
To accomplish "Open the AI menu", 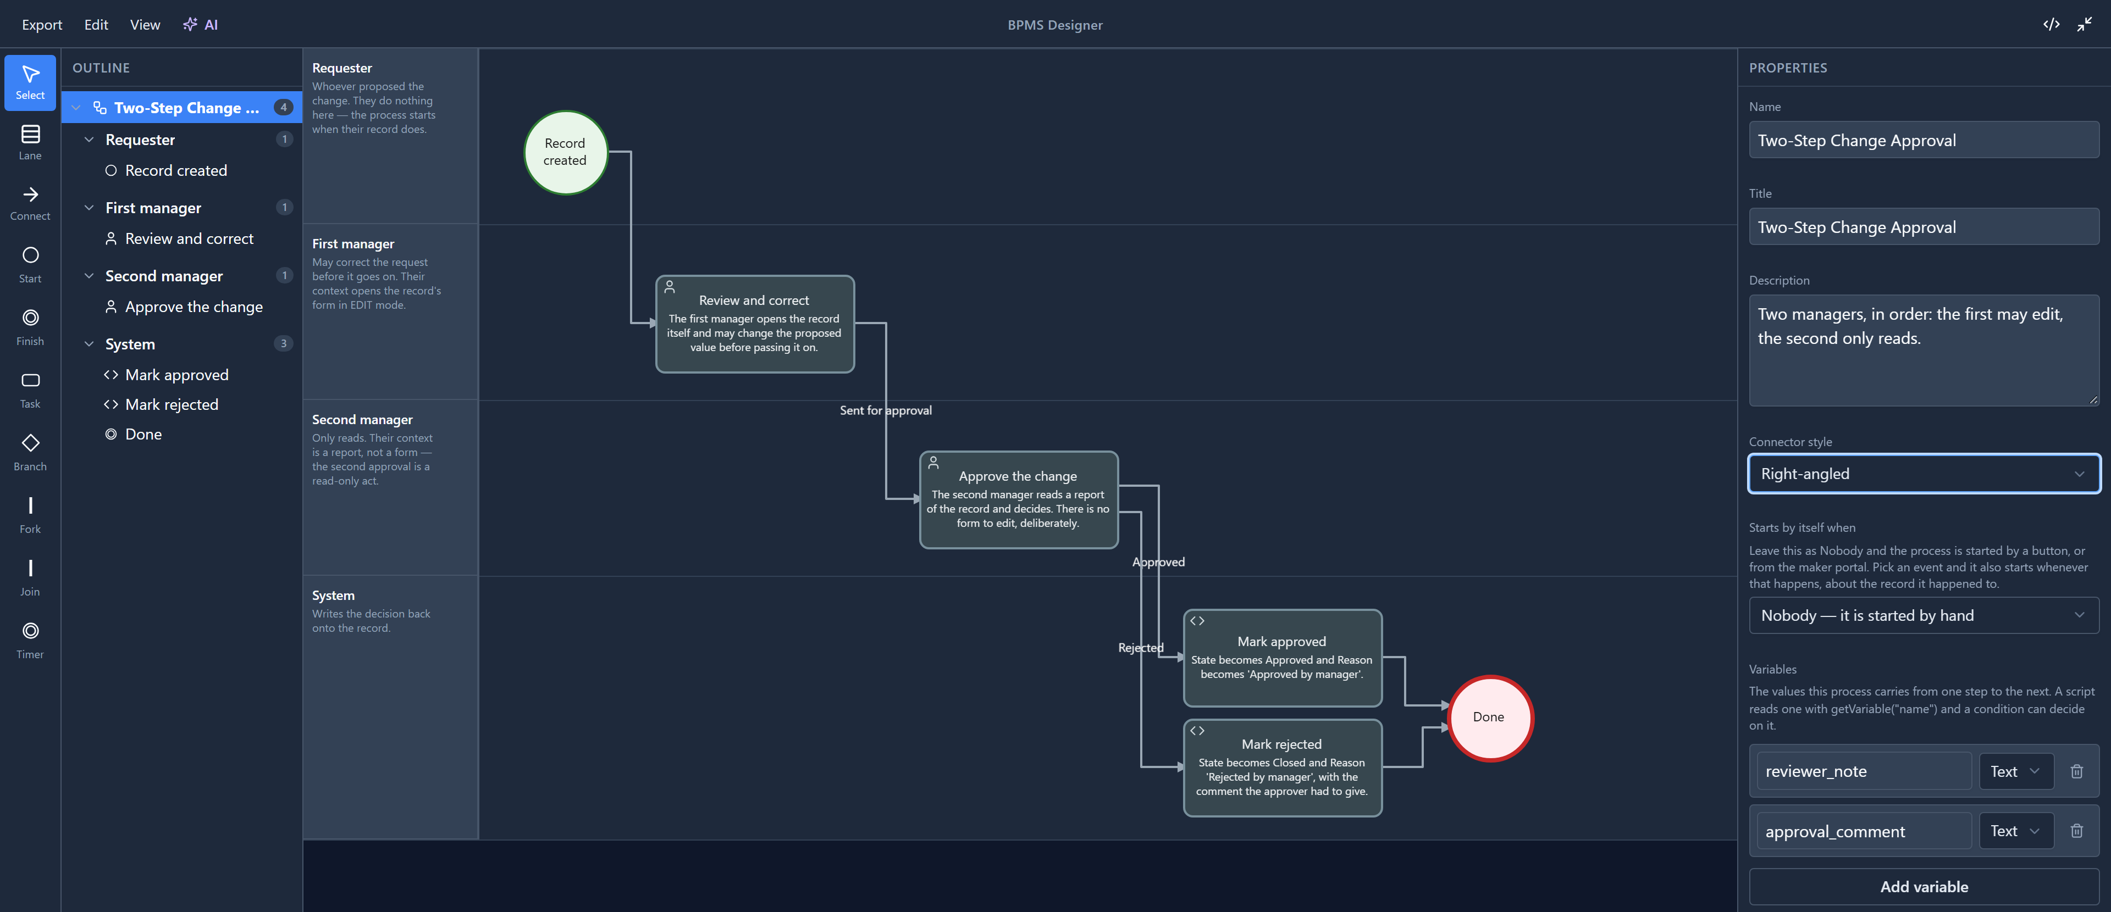I will (201, 25).
